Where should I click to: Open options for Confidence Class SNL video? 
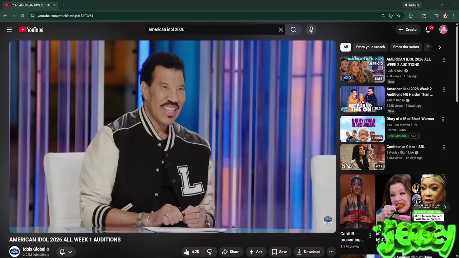pos(444,147)
